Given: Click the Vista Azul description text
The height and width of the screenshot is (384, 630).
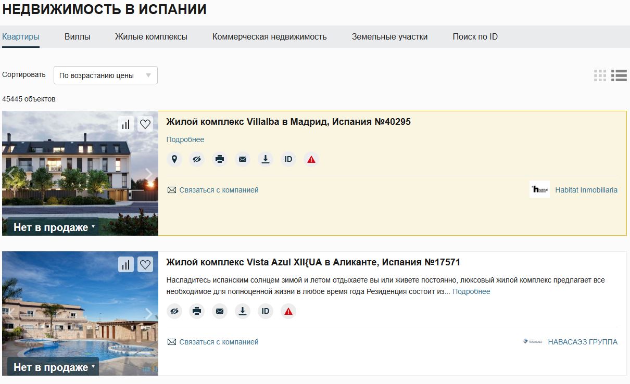Looking at the screenshot, I should pos(386,286).
